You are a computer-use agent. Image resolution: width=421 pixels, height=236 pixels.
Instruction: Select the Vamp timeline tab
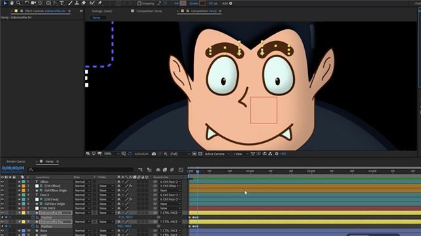(x=50, y=162)
